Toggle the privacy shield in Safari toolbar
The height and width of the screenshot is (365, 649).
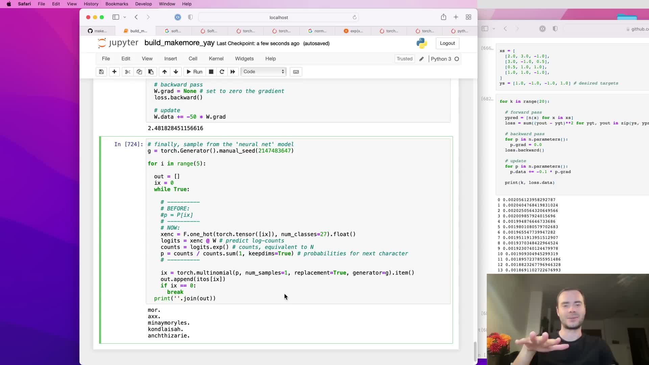tap(190, 17)
